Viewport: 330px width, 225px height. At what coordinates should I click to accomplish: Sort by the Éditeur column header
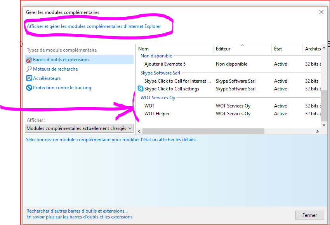tap(242, 49)
